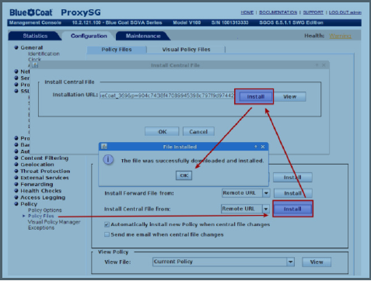Viewport: 371px width, 281px height.
Task: Open the Central File source dropdown
Action: point(266,209)
